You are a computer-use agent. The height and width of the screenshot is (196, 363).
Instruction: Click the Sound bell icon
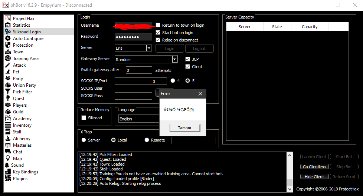(x=8, y=165)
